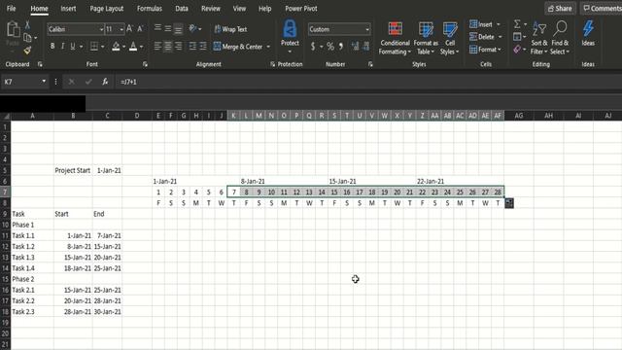This screenshot has height=350, width=622.
Task: Apply Percent style
Action: 330,47
